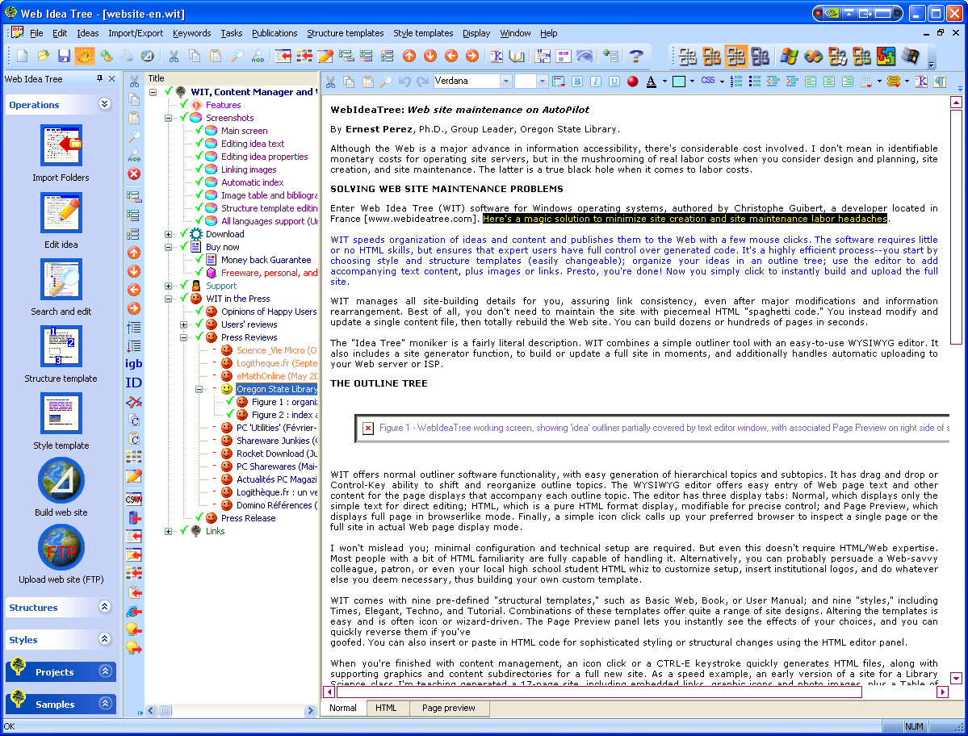Expand the Links tree node
The width and height of the screenshot is (968, 736).
(168, 531)
